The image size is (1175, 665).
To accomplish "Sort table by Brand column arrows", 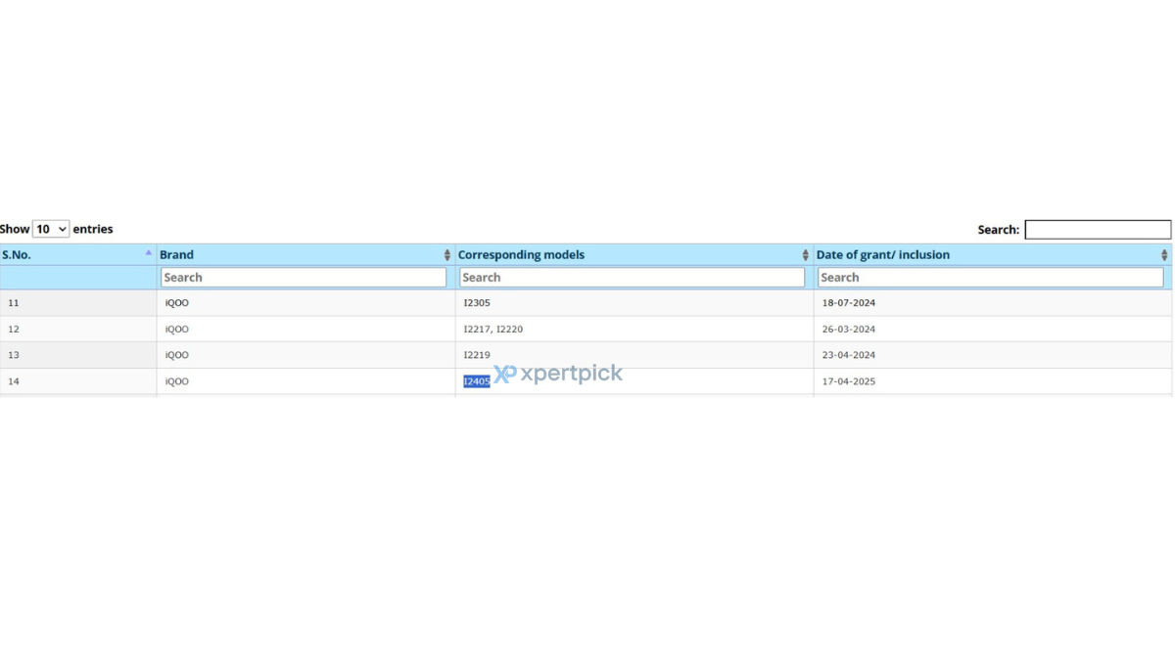I will point(447,254).
